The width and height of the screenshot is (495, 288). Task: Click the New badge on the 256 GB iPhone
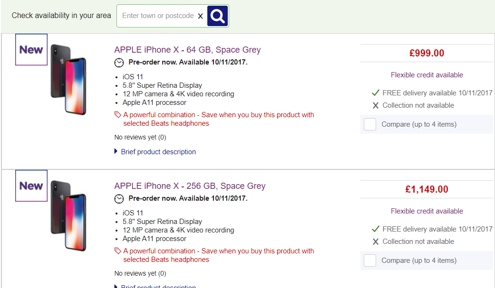point(31,186)
